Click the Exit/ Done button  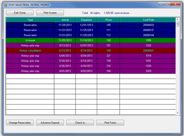(20, 13)
